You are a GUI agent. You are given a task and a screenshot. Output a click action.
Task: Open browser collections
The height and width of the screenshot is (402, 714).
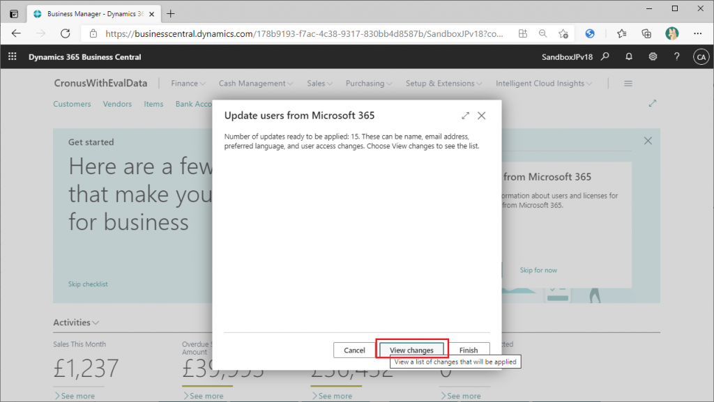(646, 33)
